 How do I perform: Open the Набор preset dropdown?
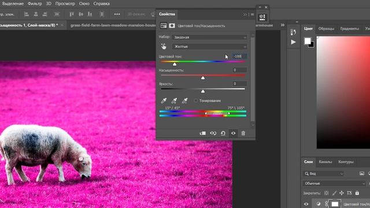click(209, 37)
